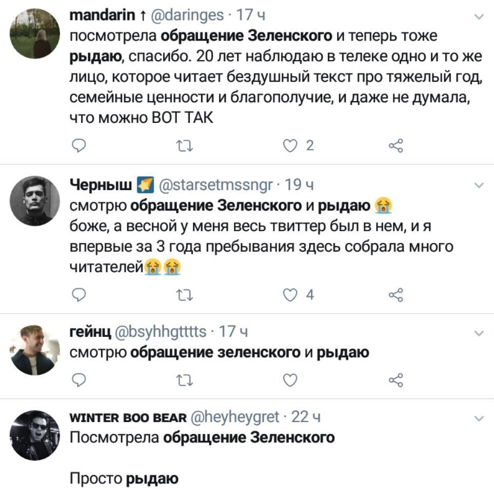Like гейнц's tweet
Viewport: 494px width, 493px height.
coord(291,380)
